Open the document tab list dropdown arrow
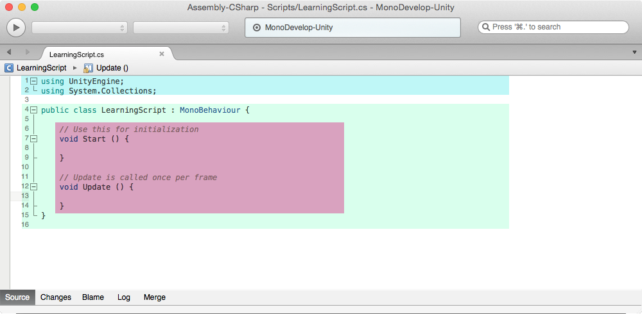 (x=635, y=53)
